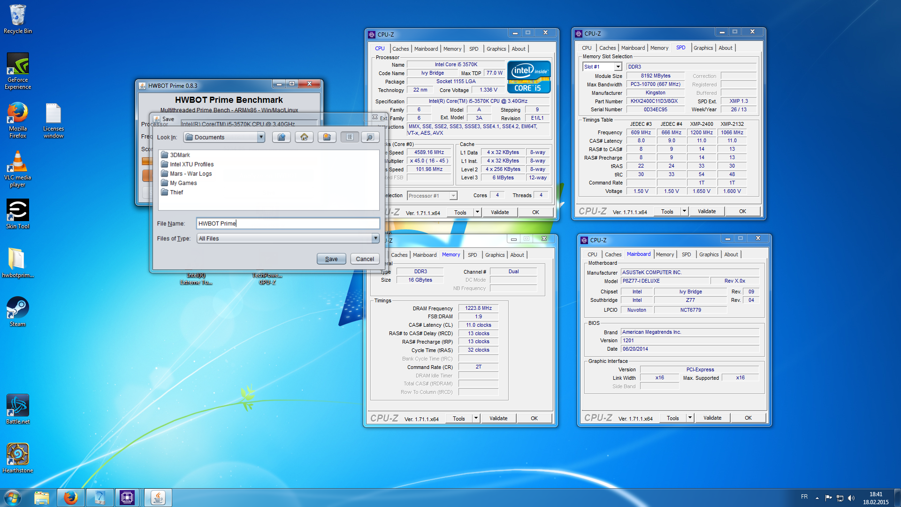Open Windows Explorer from the taskbar
The height and width of the screenshot is (507, 901).
pos(42,498)
